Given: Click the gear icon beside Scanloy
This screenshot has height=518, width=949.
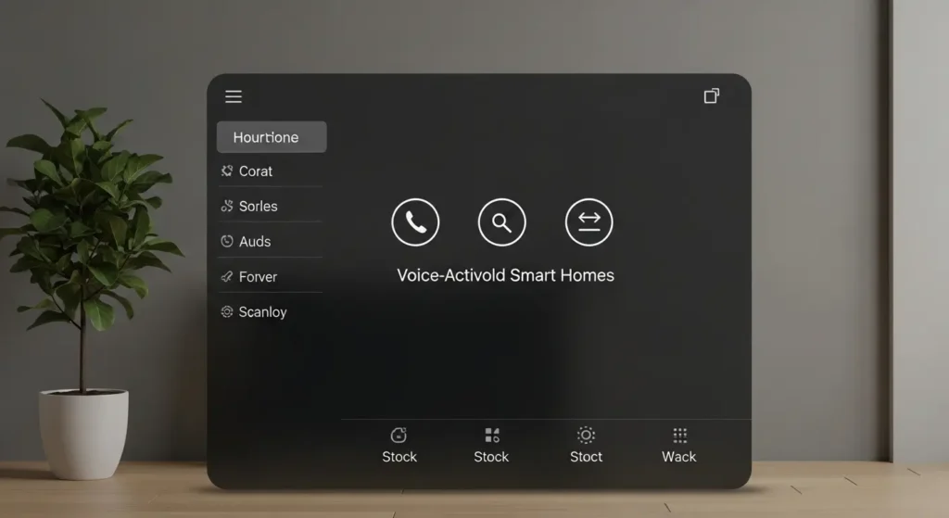Looking at the screenshot, I should point(227,312).
